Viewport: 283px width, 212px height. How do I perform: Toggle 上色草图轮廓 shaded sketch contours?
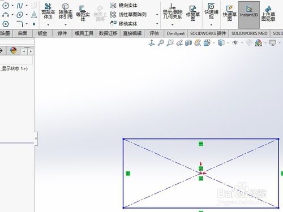pyautogui.click(x=268, y=13)
